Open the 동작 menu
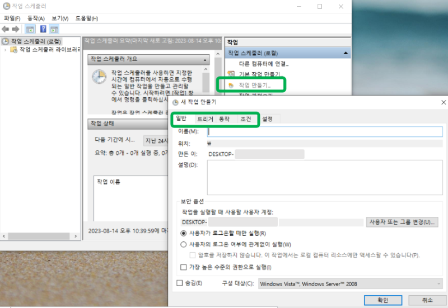The image size is (448, 308). pos(36,18)
